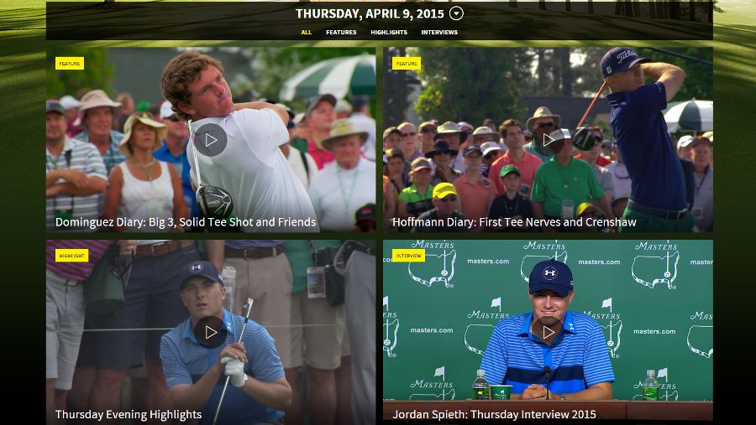
Task: Click the FEATURE tag on Dominguez video
Action: (x=70, y=64)
